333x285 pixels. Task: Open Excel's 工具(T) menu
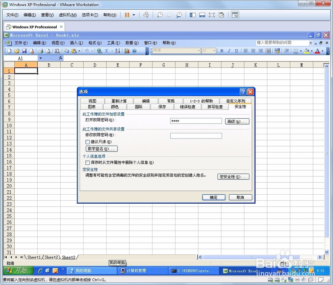pos(114,43)
